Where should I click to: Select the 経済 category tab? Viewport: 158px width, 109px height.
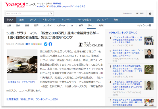36,26
